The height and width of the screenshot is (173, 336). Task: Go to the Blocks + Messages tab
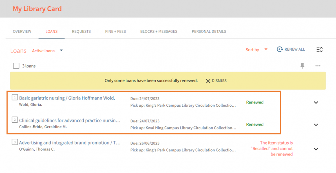(159, 32)
